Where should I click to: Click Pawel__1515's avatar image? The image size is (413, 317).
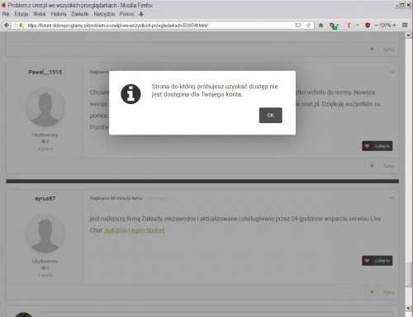(x=45, y=107)
